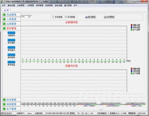Image resolution: width=149 pixels, height=116 pixels.
Task: Expand the 出库管理 sidebar section
Action: 11,24
